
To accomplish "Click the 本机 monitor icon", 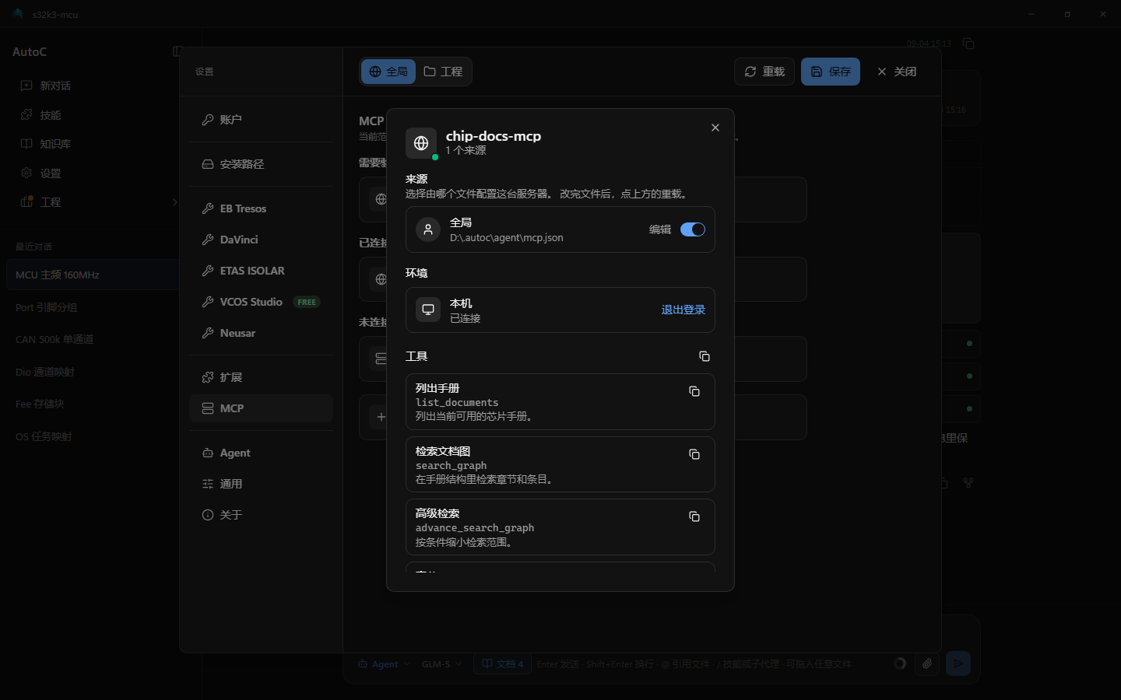I will 428,310.
